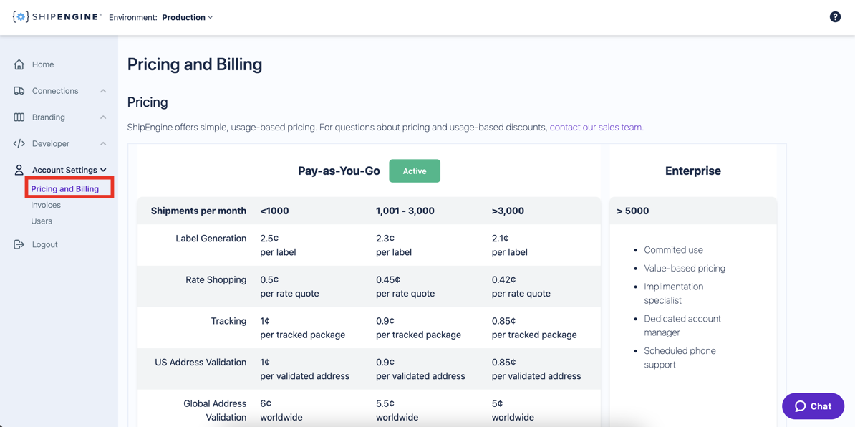Click the Tracking row label

pos(228,321)
